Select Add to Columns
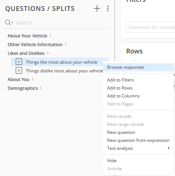Screen dimensions: 175x176 coord(123,96)
